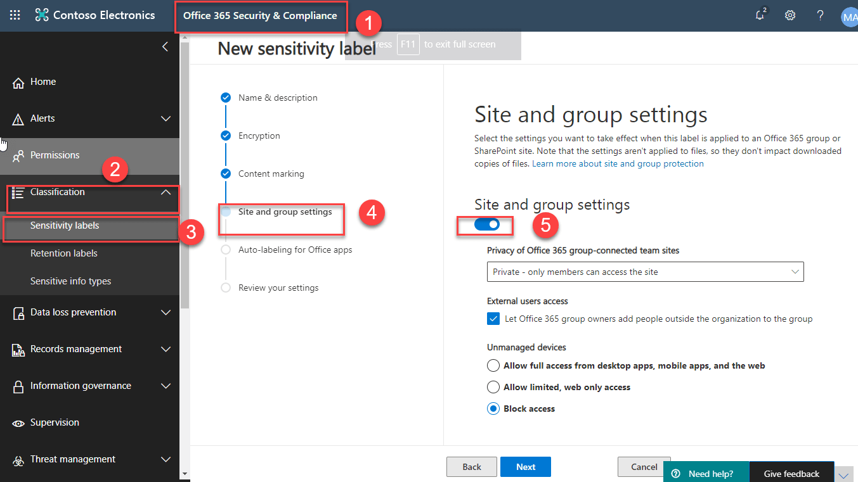Uncheck the external users access checkbox
Image resolution: width=858 pixels, height=482 pixels.
[493, 319]
